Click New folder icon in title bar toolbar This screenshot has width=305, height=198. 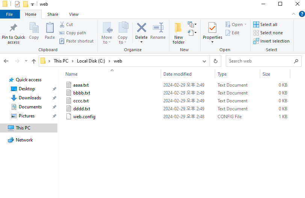pyautogui.click(x=26, y=4)
